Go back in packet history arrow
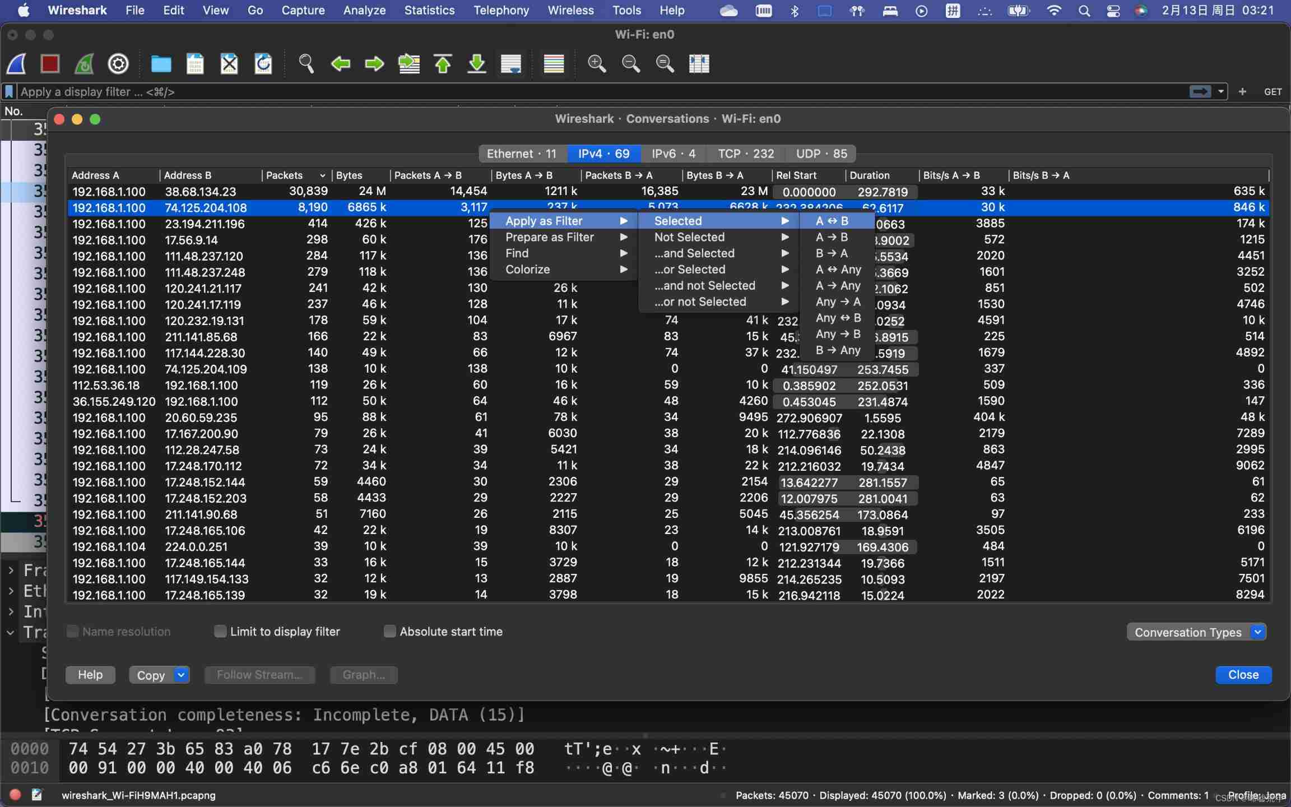Screen dimensions: 1291x807 point(340,64)
